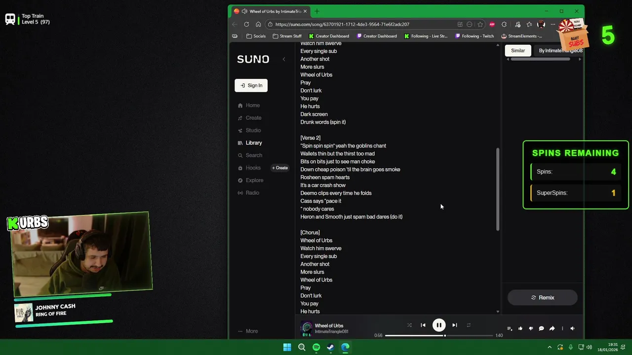Show hidden system tray icons

pos(550,348)
